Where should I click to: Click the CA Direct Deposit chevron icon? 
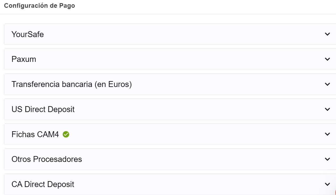(x=327, y=184)
